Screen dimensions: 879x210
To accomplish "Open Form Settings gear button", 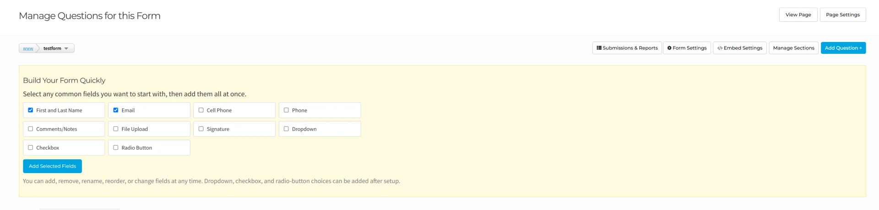I will click(687, 48).
